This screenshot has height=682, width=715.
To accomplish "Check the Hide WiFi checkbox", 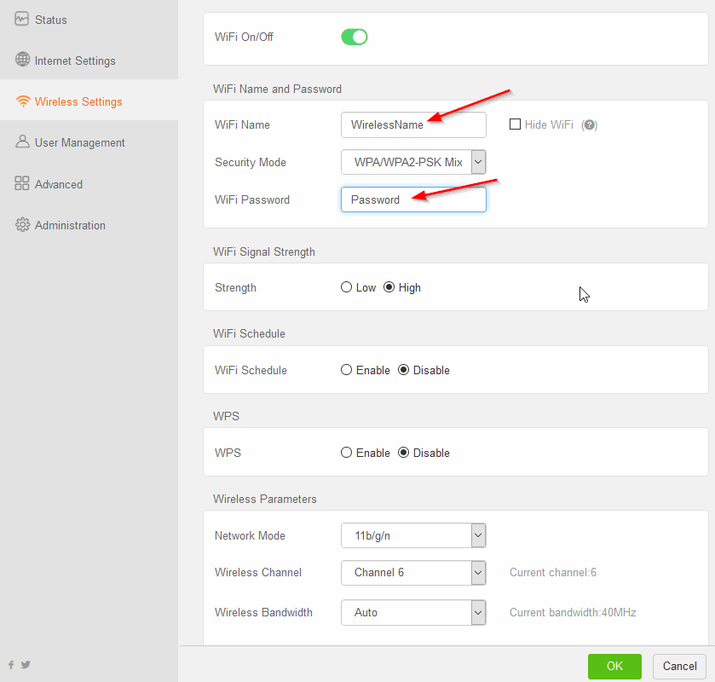I will [515, 124].
